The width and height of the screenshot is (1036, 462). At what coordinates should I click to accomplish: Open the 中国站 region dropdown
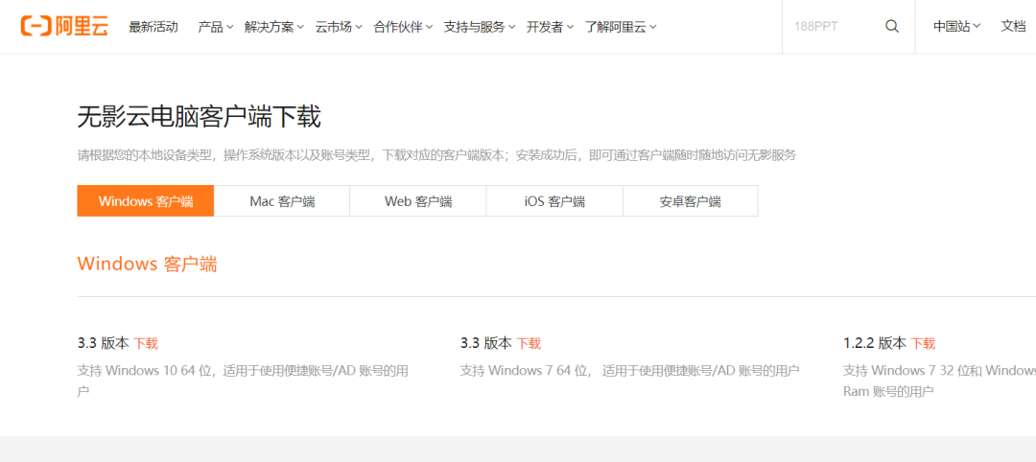(956, 27)
